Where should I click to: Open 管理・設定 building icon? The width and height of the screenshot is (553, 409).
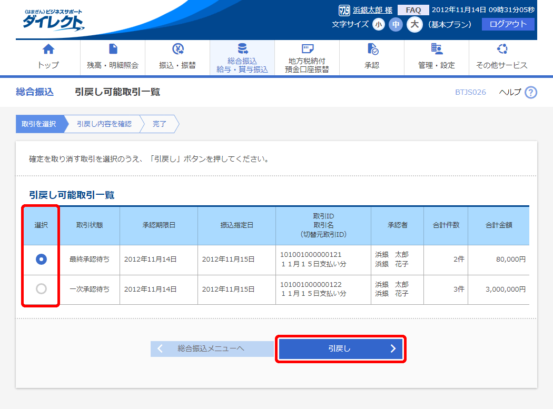(437, 49)
